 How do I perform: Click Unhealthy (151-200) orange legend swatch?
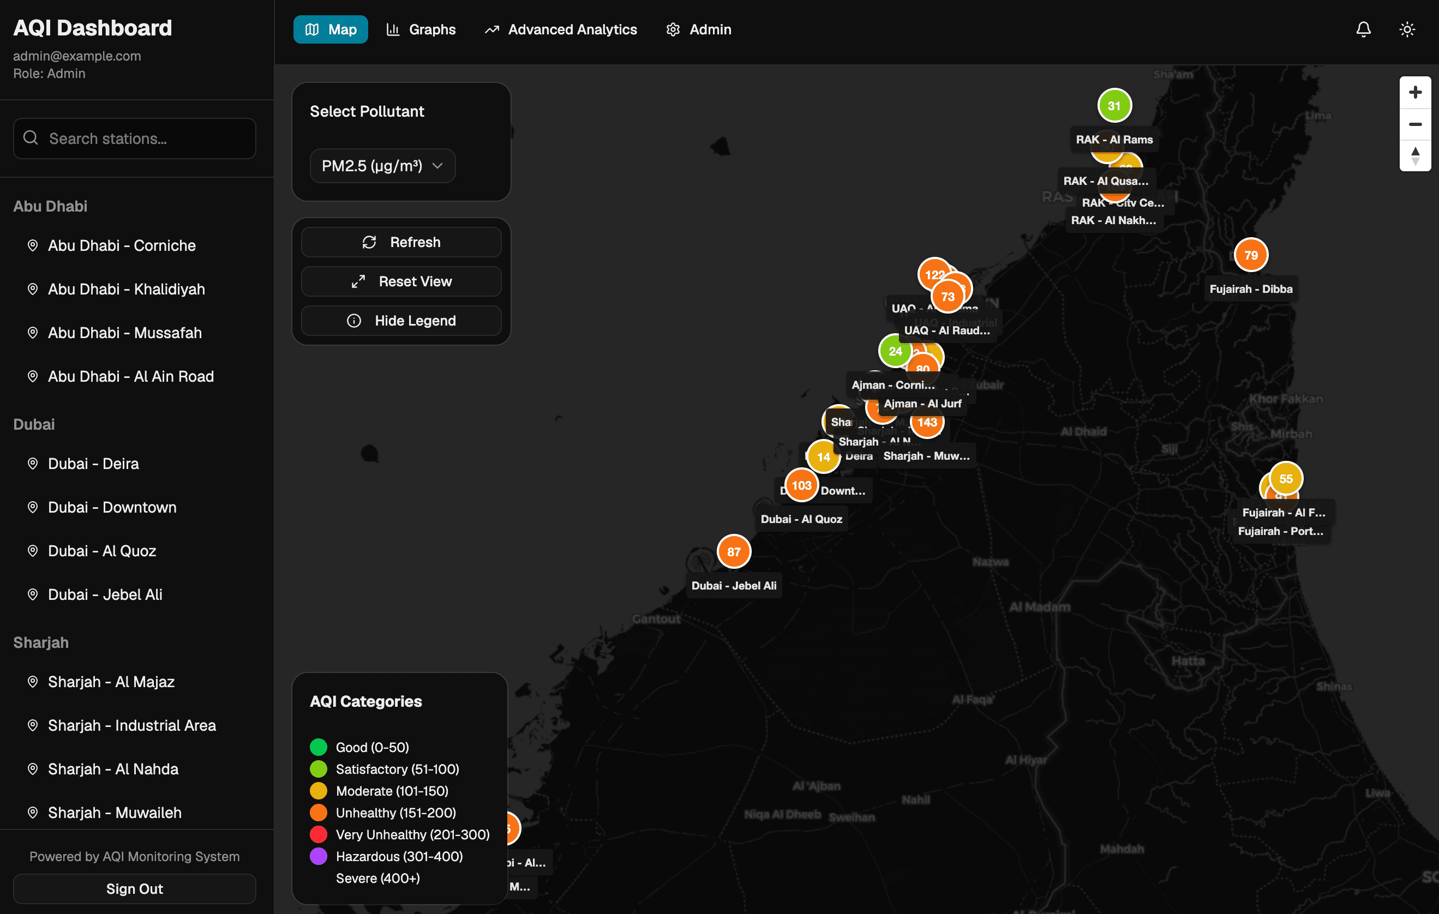point(319,813)
